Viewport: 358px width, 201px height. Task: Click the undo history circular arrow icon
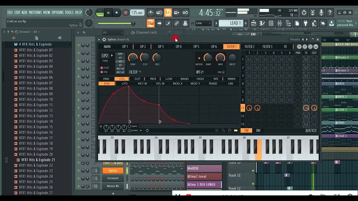304,13
